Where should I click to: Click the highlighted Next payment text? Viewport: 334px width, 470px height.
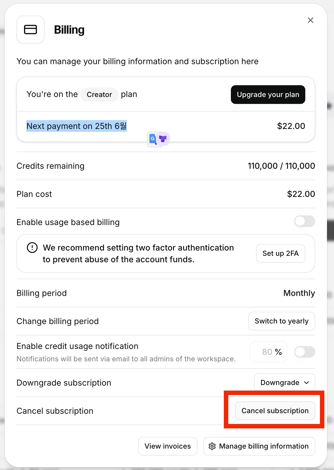point(76,126)
